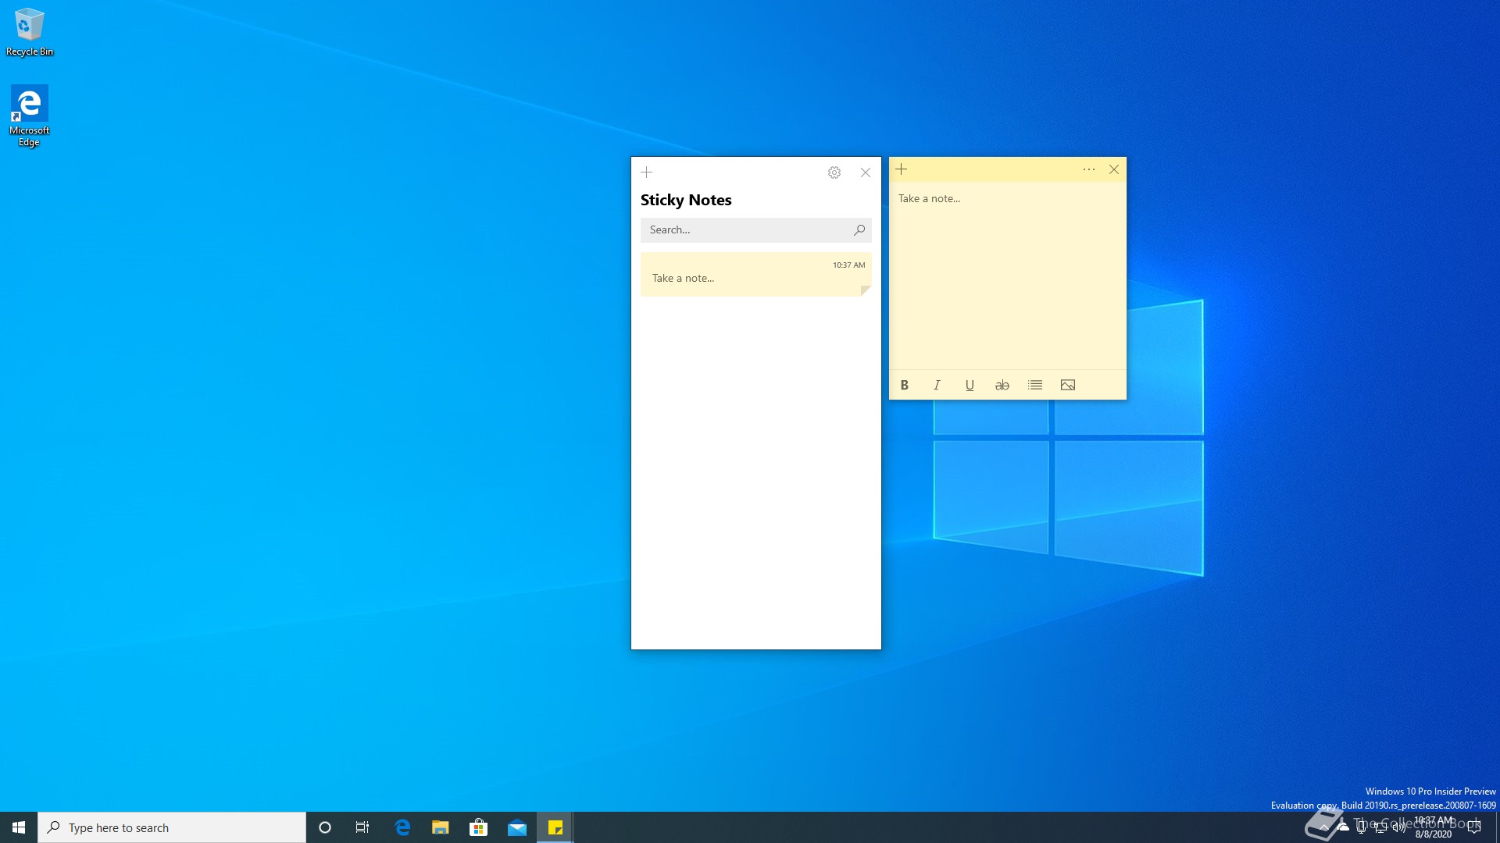Toggle italic formatting in the note
This screenshot has height=843, width=1500.
coord(937,385)
